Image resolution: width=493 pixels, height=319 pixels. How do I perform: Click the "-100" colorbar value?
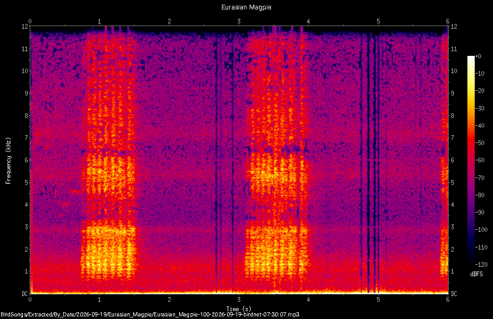tap(481, 230)
